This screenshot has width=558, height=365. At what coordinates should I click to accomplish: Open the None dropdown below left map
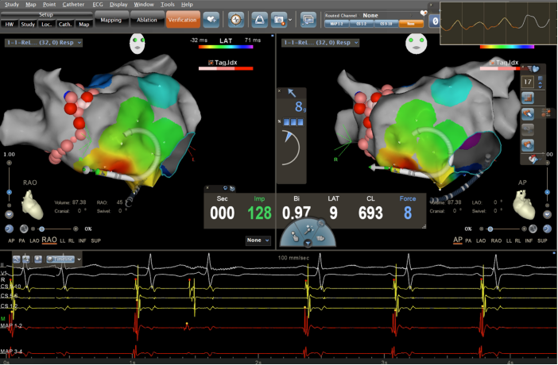point(257,240)
